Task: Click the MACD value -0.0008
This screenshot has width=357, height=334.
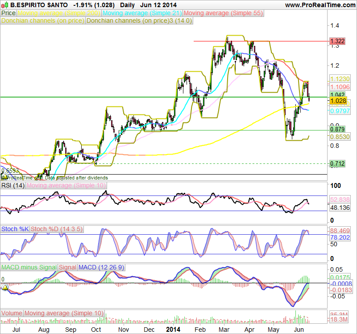Action: (x=341, y=284)
